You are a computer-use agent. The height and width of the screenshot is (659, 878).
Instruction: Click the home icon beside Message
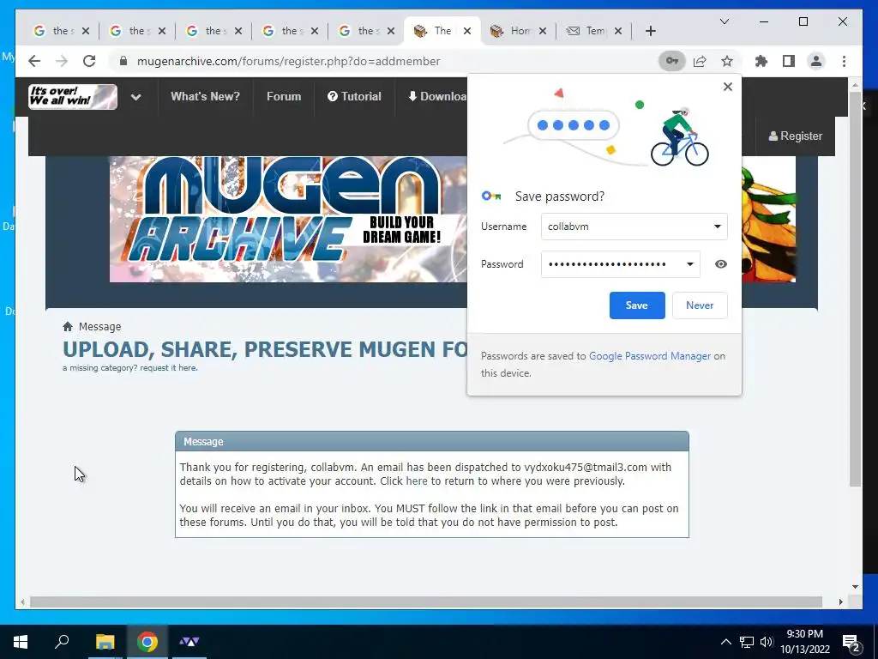click(x=68, y=327)
